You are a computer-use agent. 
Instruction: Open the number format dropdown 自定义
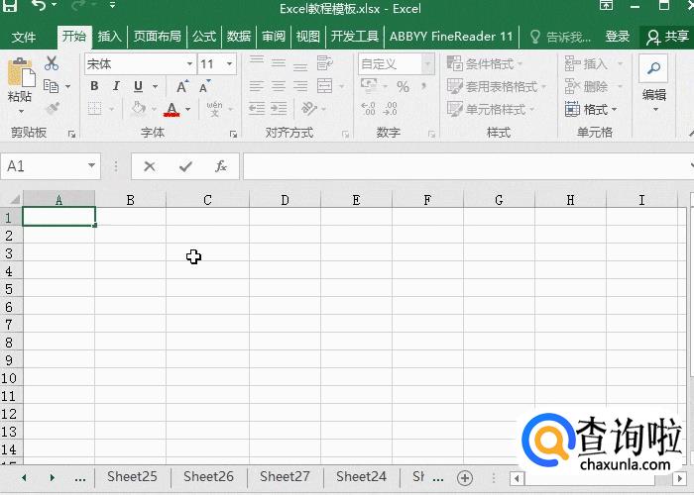click(x=427, y=64)
